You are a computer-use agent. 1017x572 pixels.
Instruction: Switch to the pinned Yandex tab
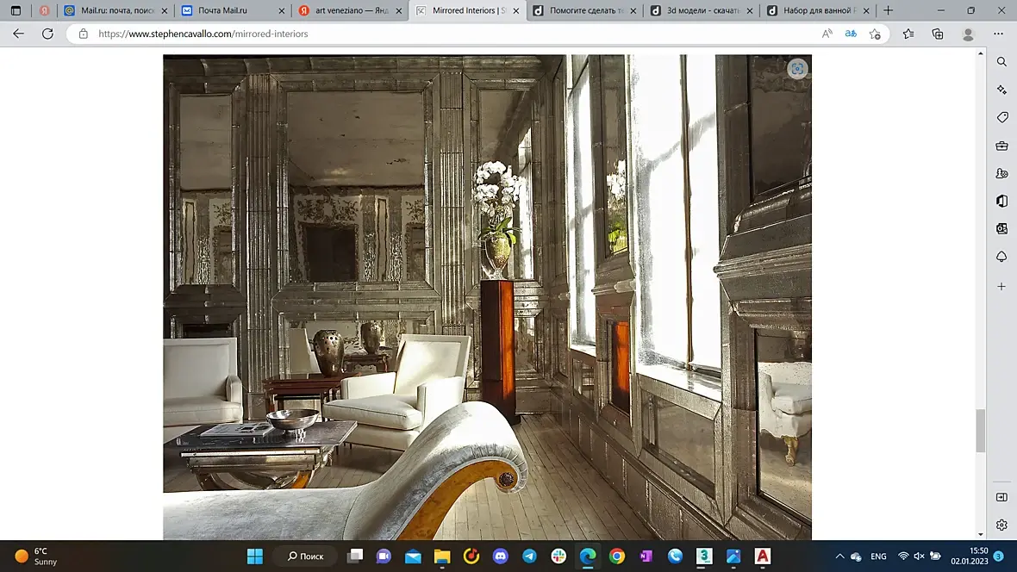point(44,10)
